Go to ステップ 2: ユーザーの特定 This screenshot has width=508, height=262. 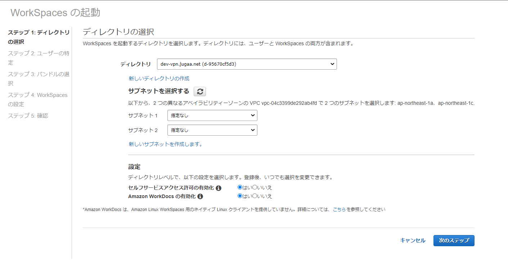coord(39,58)
